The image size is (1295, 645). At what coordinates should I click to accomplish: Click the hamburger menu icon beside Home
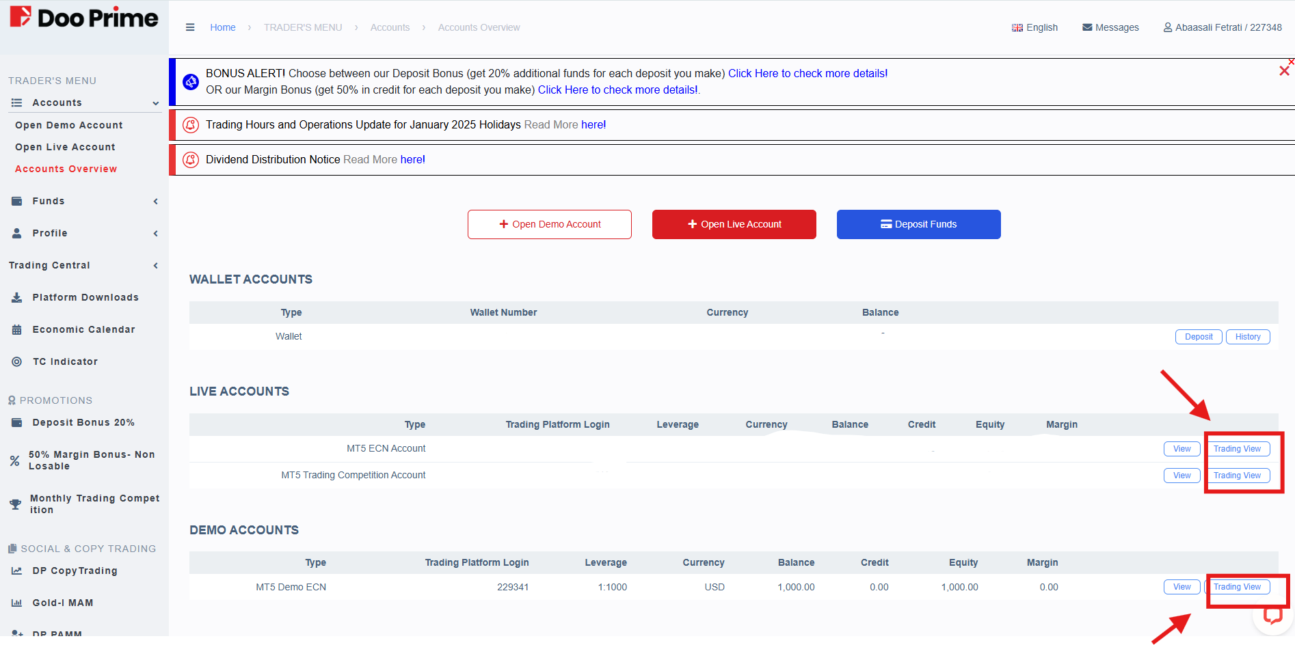point(190,27)
